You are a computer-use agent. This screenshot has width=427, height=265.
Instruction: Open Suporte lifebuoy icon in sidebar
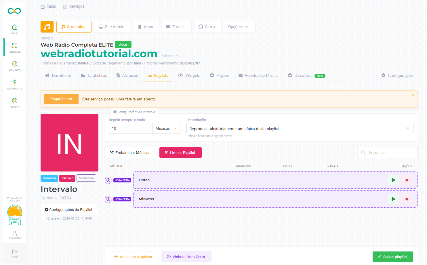[x=15, y=101]
